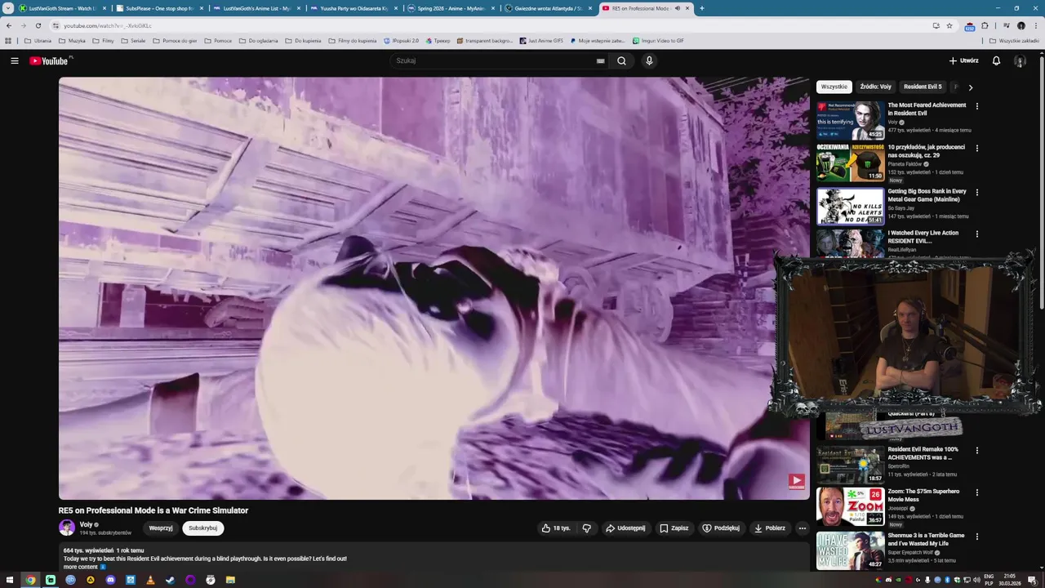Click the YouTube search magnifier button
Screen dimensions: 1045x588
coord(622,60)
